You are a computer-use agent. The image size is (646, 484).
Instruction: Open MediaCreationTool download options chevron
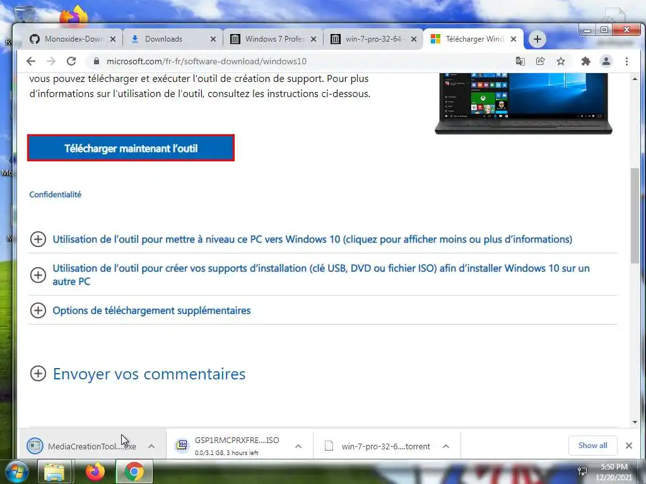[x=151, y=446]
